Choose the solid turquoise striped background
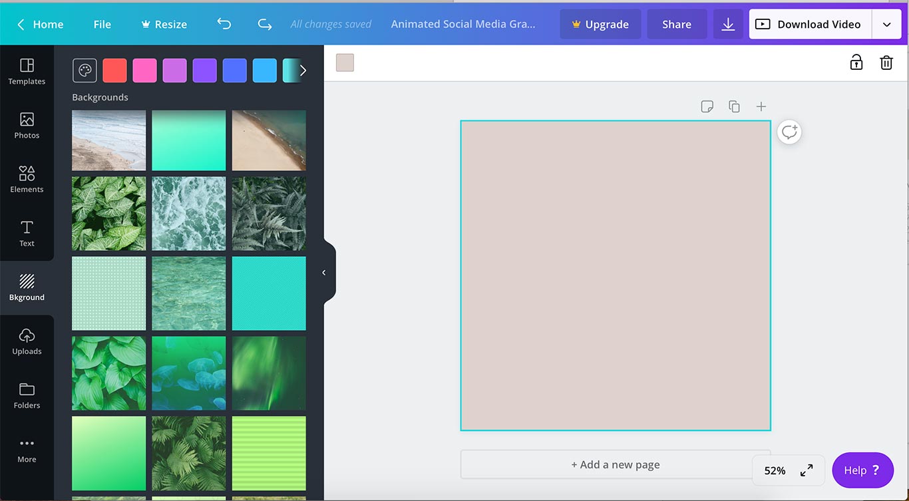 point(269,293)
